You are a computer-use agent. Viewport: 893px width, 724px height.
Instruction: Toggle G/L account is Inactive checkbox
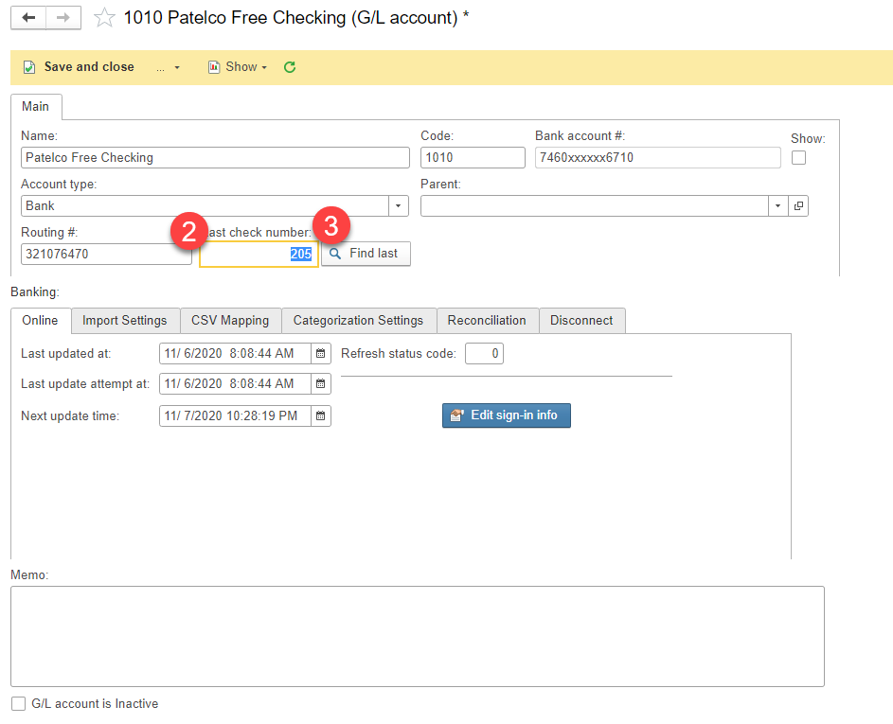(19, 703)
